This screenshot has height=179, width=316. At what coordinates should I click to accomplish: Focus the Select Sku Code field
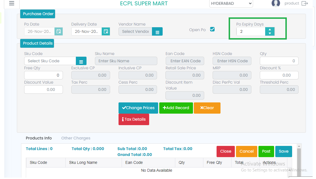(50, 61)
